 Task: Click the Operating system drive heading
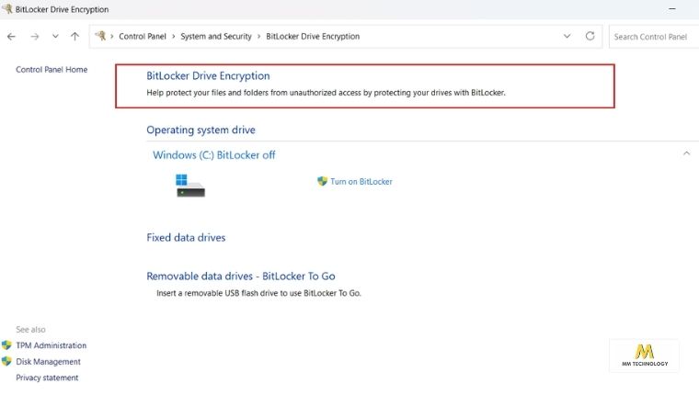(x=201, y=130)
